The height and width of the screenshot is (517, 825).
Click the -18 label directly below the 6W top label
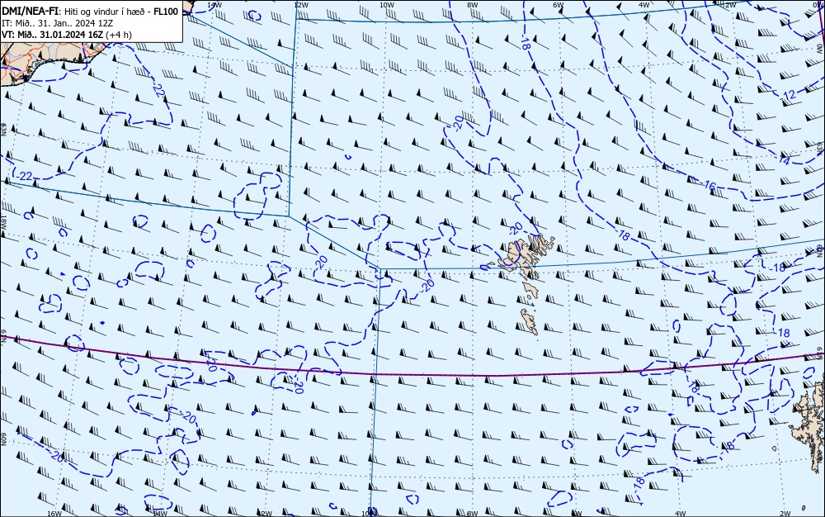[x=524, y=42]
